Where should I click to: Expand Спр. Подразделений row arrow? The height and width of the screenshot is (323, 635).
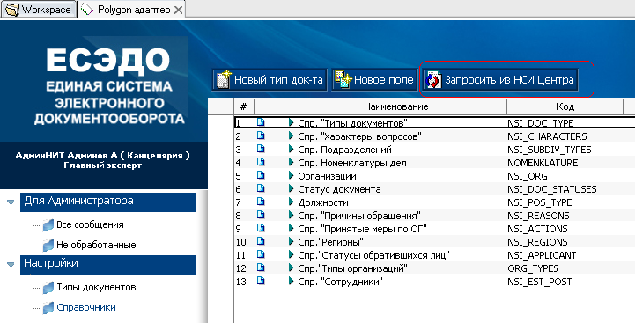tap(291, 150)
